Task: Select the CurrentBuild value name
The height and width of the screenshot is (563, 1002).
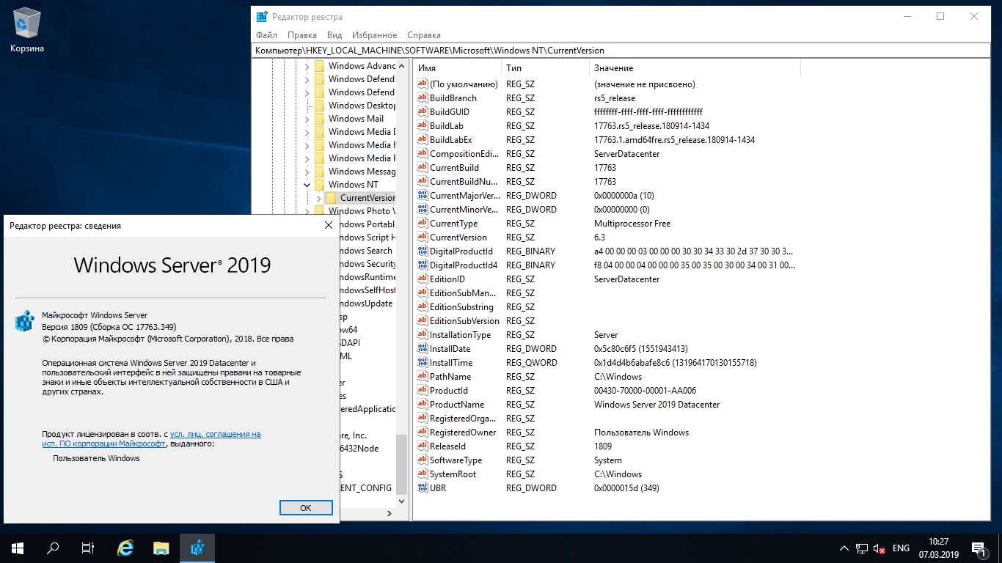Action: coord(454,168)
